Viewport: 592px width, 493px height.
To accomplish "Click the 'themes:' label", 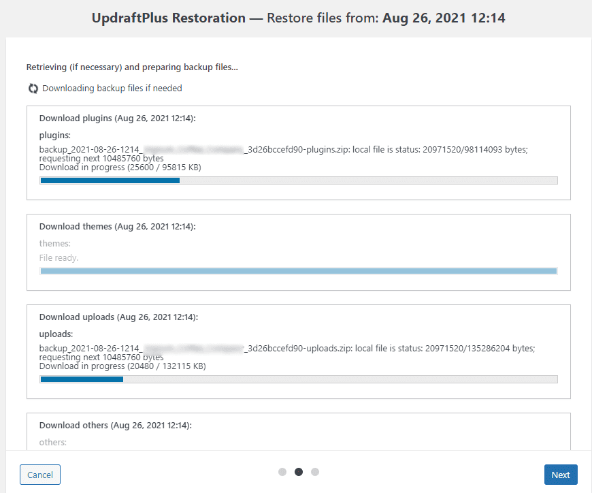I will (54, 244).
